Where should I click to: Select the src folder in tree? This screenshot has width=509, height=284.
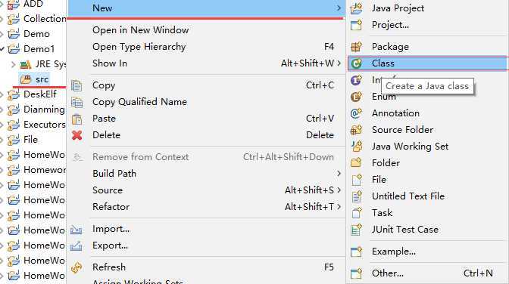(34, 79)
